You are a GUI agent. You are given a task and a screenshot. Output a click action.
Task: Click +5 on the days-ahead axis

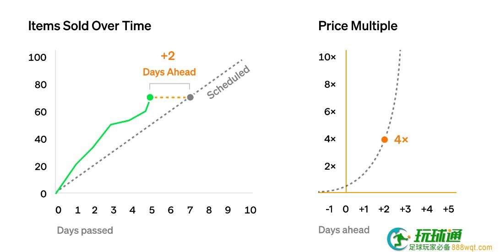[448, 209]
